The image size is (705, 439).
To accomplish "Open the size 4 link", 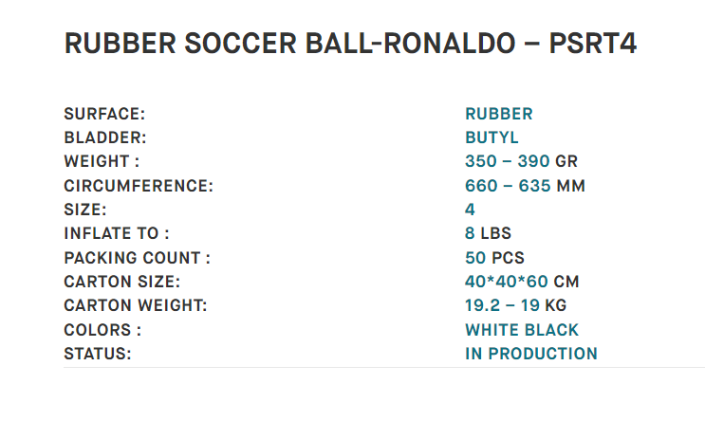I will [x=470, y=210].
